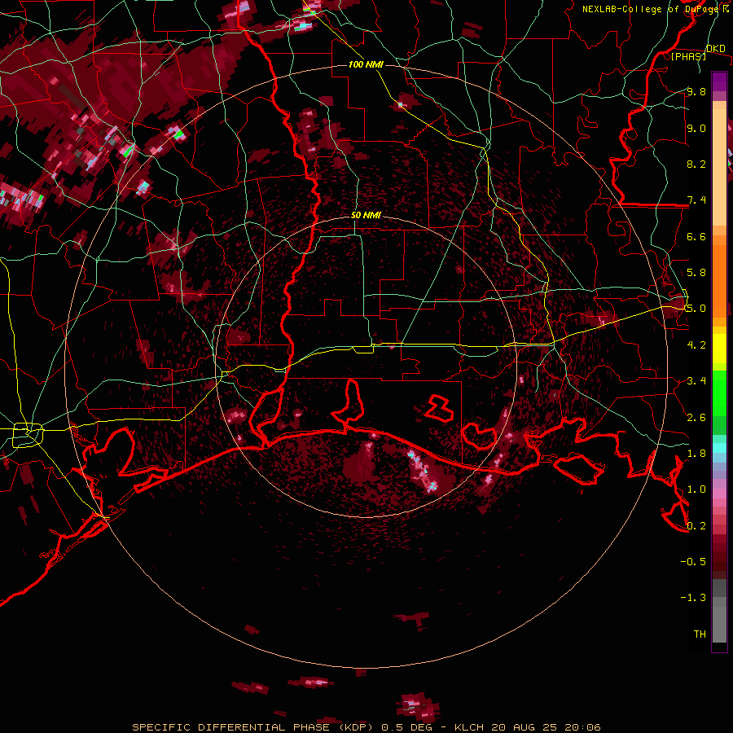This screenshot has height=733, width=733.
Task: Click the 4.2 value on the color scale
Action: click(696, 345)
